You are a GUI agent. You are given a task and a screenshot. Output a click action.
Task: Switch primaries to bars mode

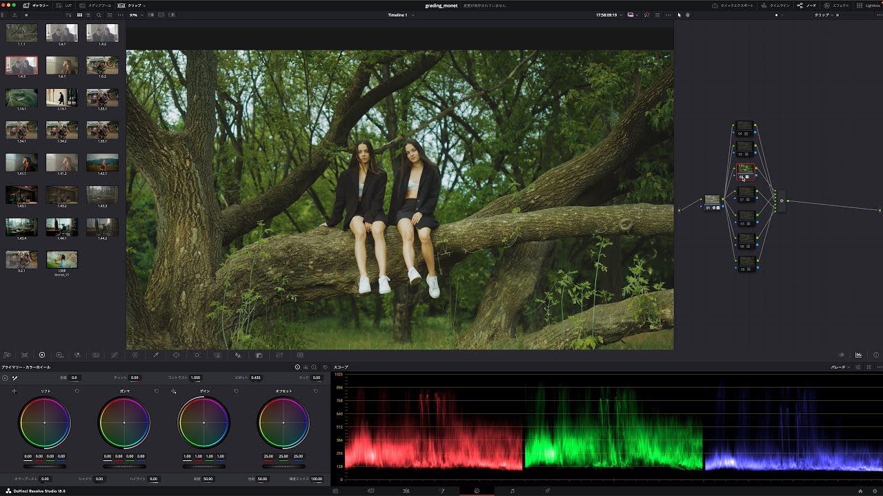pyautogui.click(x=306, y=367)
